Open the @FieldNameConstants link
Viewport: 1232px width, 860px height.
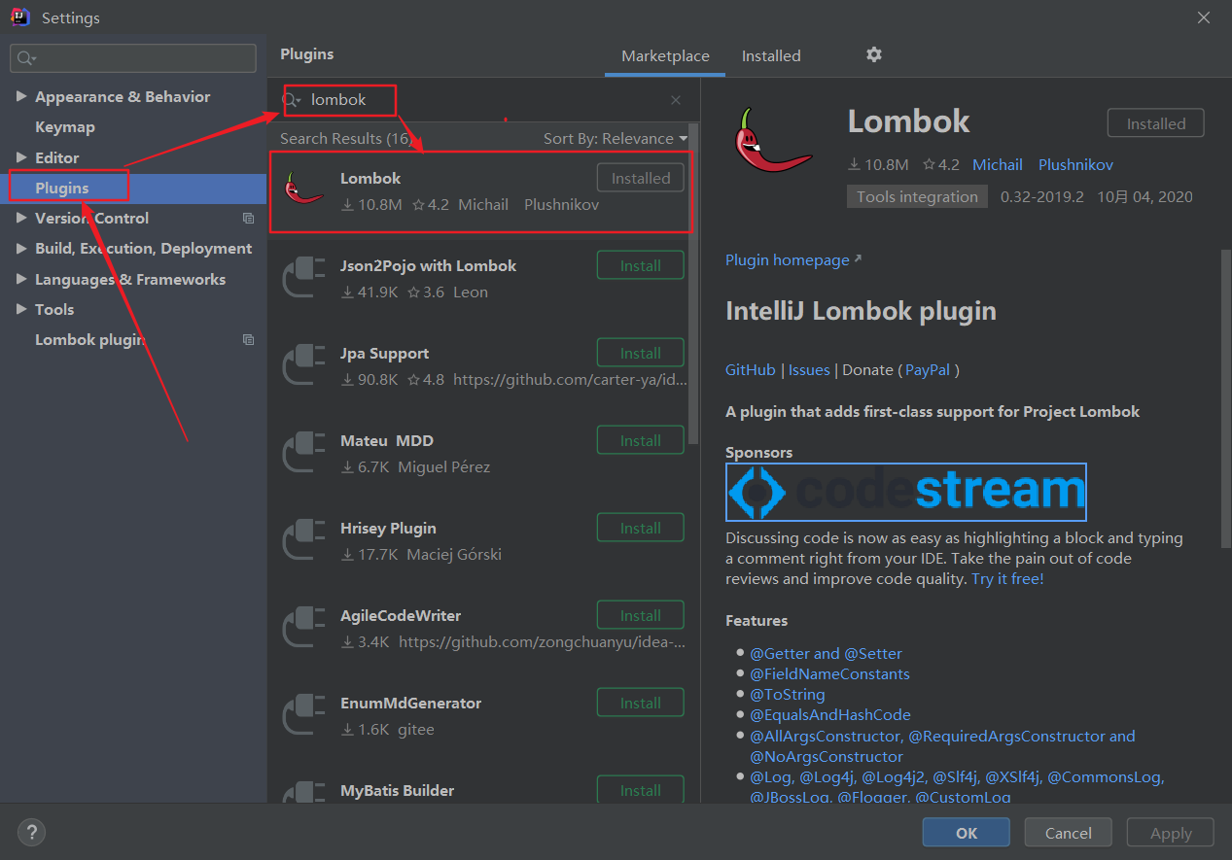tap(829, 674)
